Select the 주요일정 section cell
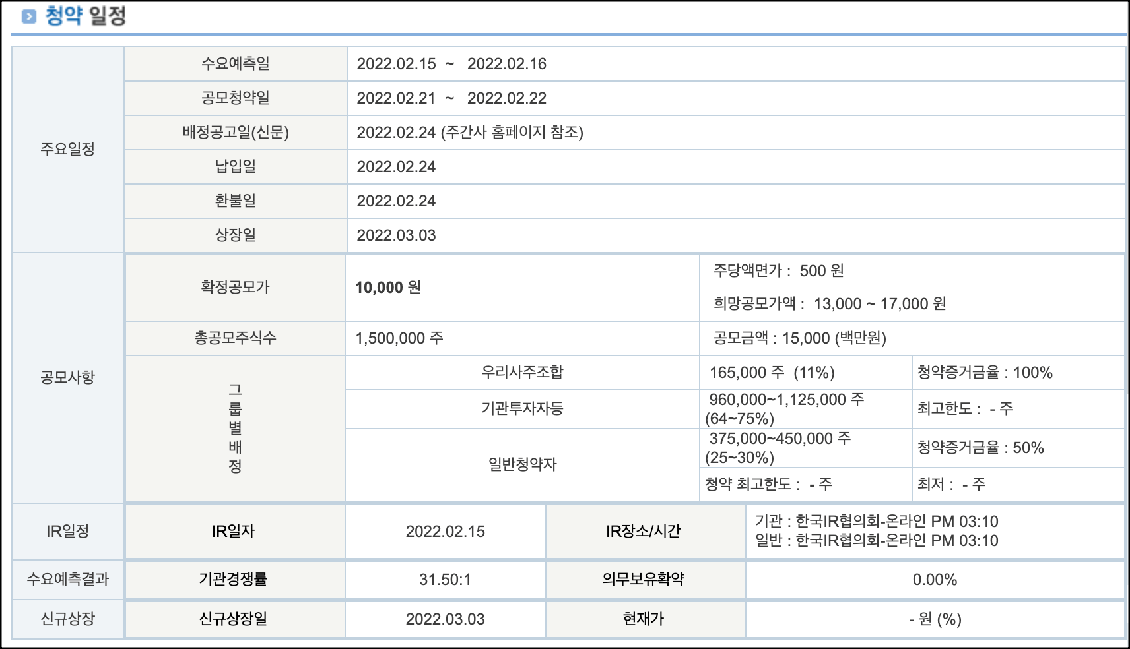Viewport: 1130px width, 649px height. 68,150
